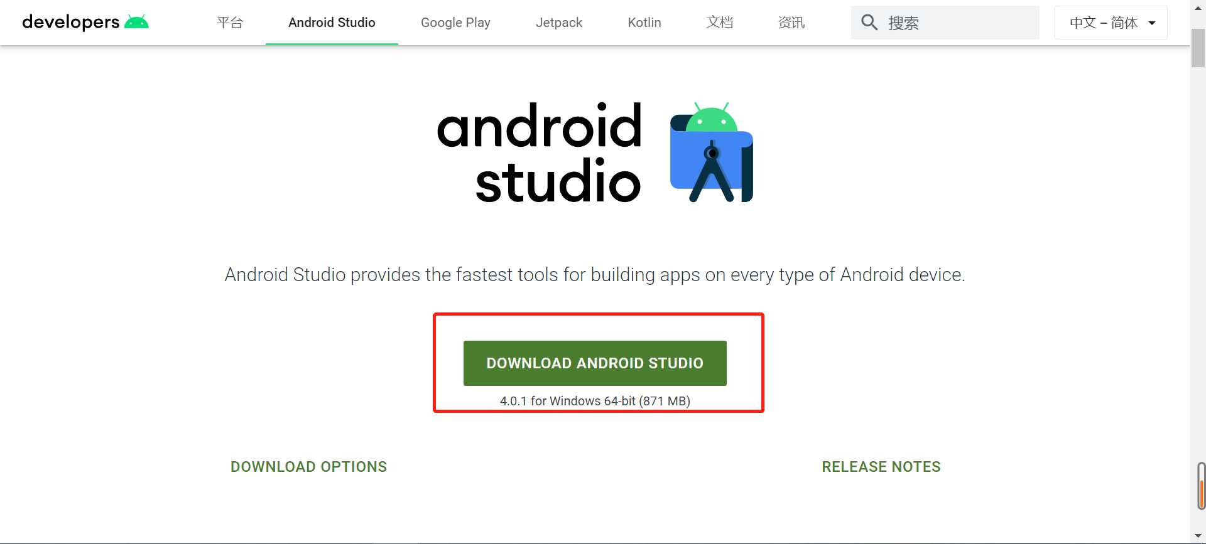The height and width of the screenshot is (544, 1206).
Task: Open the Release Notes link
Action: coord(881,467)
